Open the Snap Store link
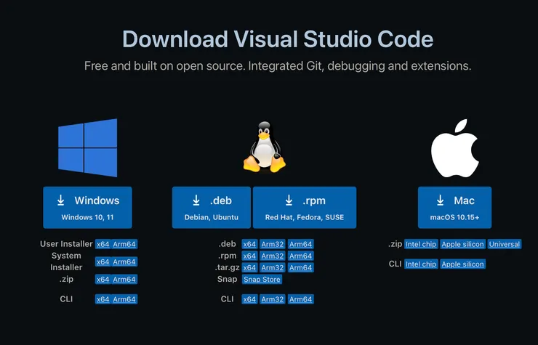 point(262,279)
